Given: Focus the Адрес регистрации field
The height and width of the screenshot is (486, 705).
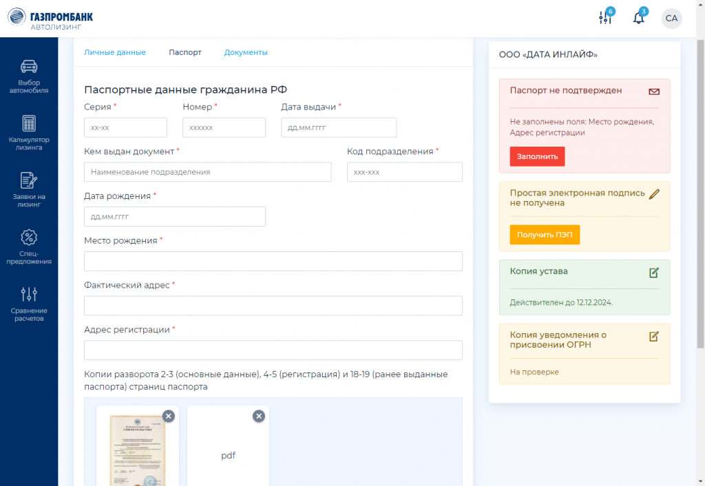Looking at the screenshot, I should coord(273,350).
